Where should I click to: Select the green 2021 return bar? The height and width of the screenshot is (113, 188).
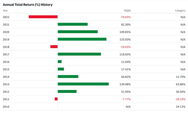click(x=73, y=24)
